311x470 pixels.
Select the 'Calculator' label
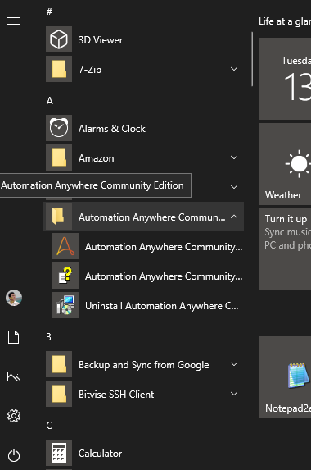coord(100,454)
